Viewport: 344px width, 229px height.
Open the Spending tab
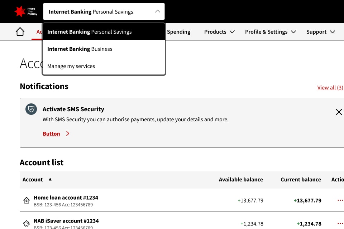point(178,32)
